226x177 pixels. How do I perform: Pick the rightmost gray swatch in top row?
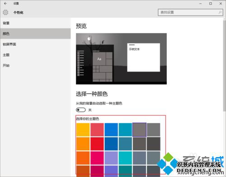pyautogui.click(x=154, y=129)
